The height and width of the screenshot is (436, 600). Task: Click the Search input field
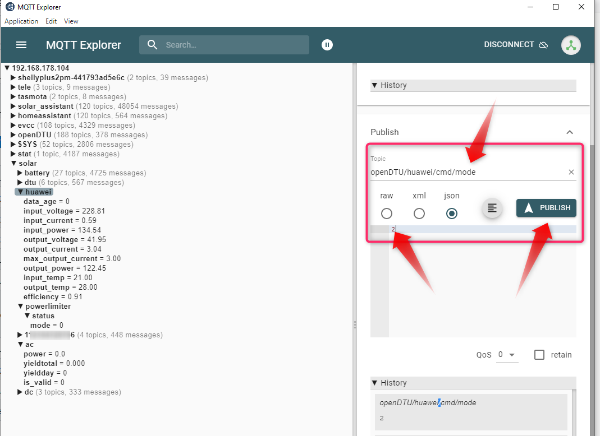pyautogui.click(x=224, y=45)
